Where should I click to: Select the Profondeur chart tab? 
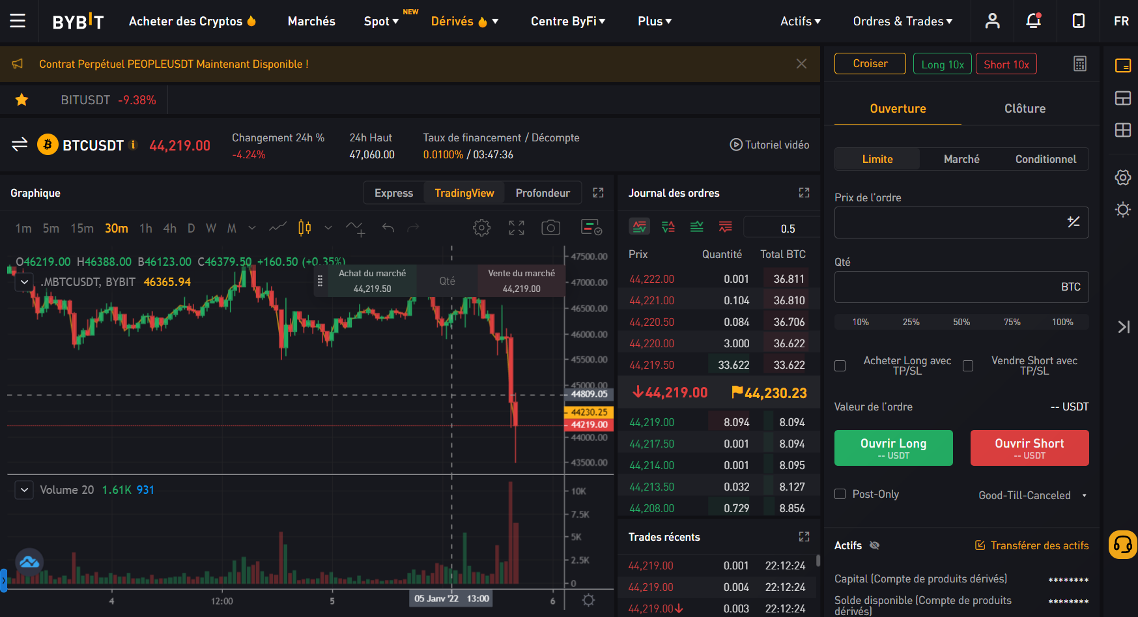[x=543, y=193]
